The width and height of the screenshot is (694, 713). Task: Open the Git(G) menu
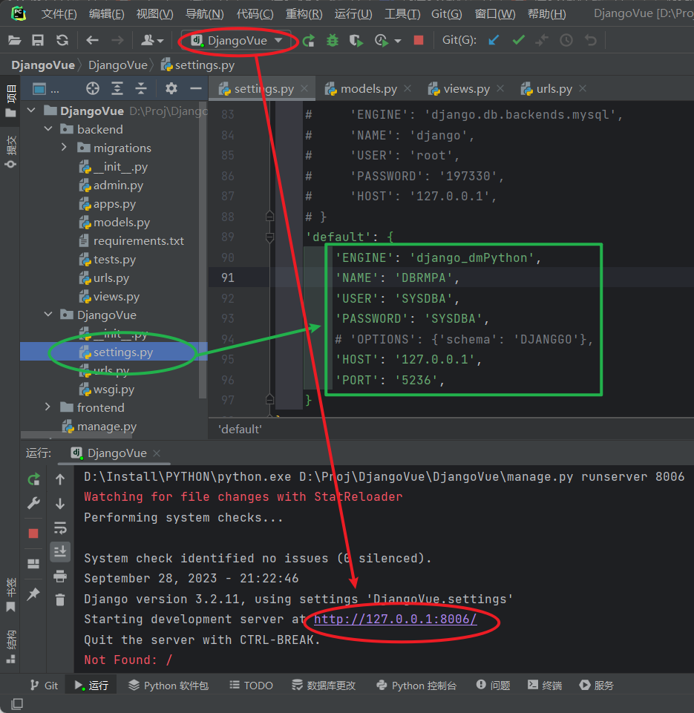447,14
